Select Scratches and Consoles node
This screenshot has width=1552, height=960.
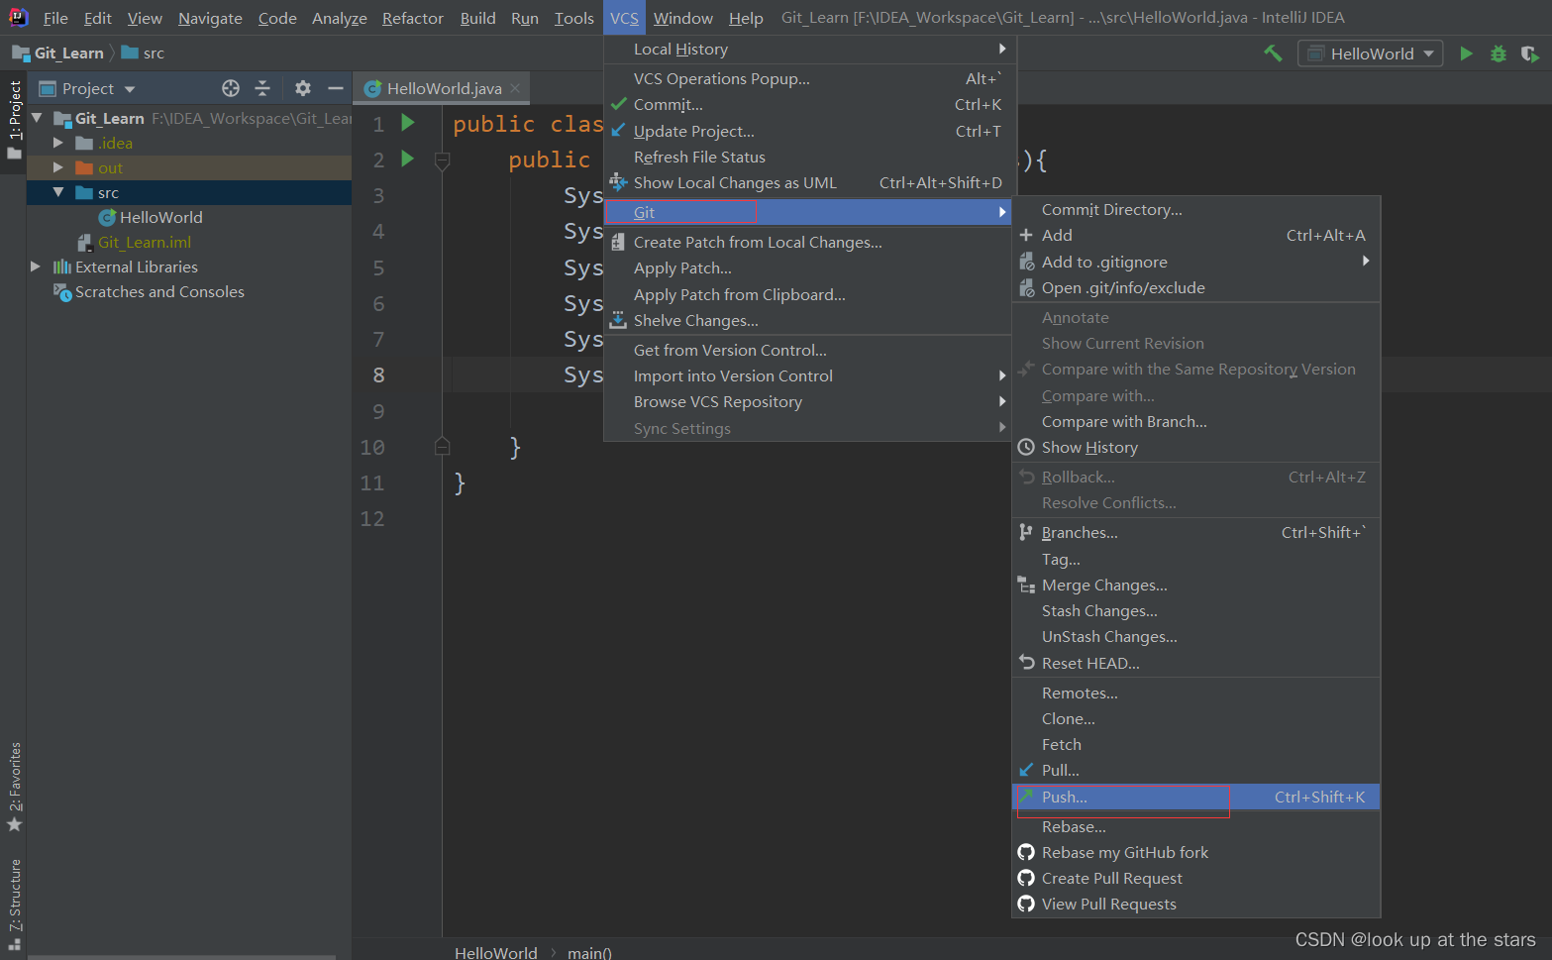(159, 291)
